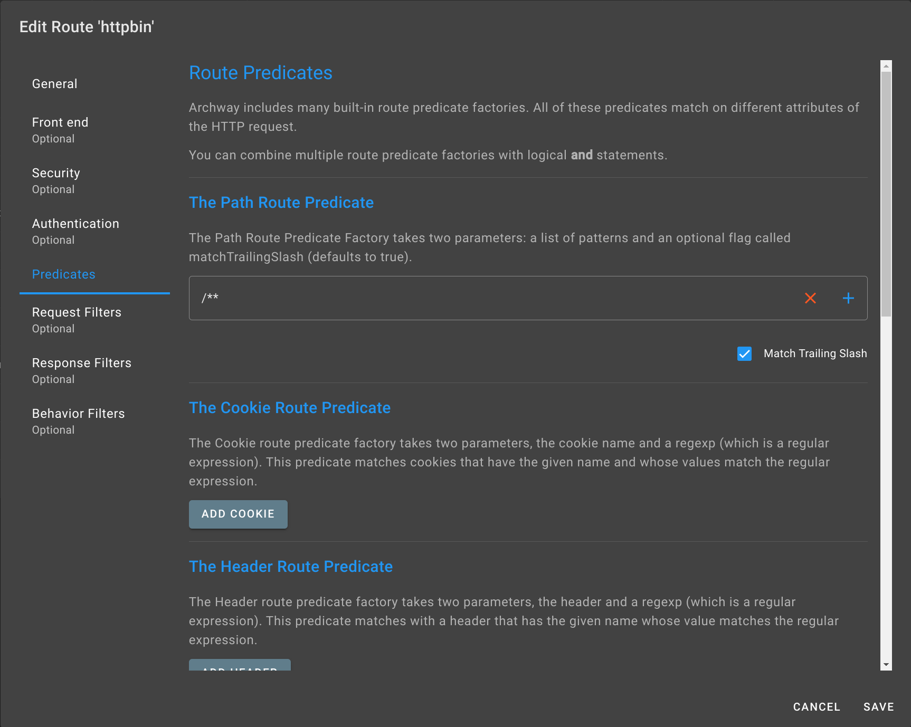Click the vertical scrollbar thumb
This screenshot has width=911, height=727.
(886, 194)
